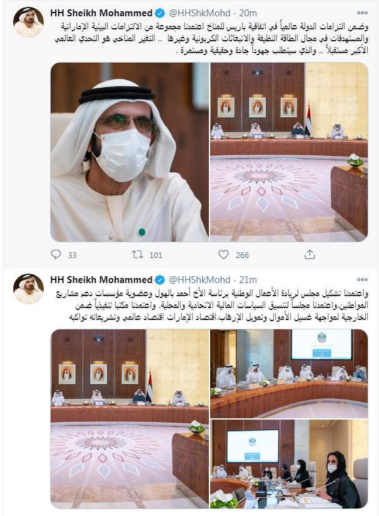The width and height of the screenshot is (379, 516).
Task: Open large meeting hall photo in second tweet
Action: point(129,418)
